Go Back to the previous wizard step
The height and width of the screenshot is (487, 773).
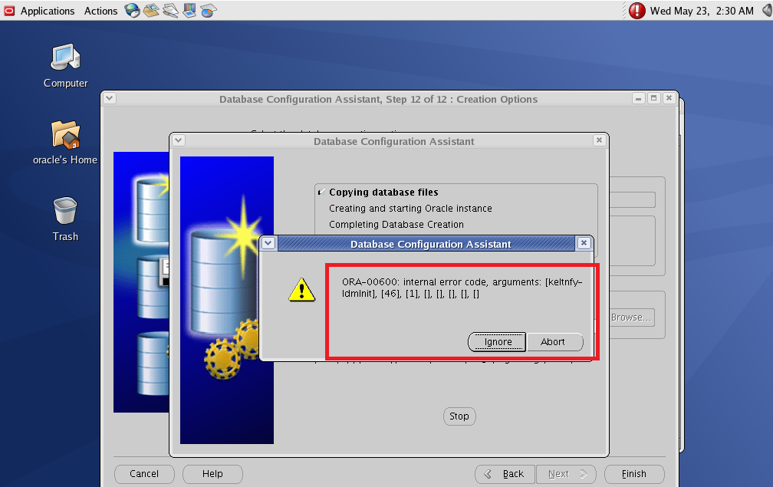coord(505,474)
